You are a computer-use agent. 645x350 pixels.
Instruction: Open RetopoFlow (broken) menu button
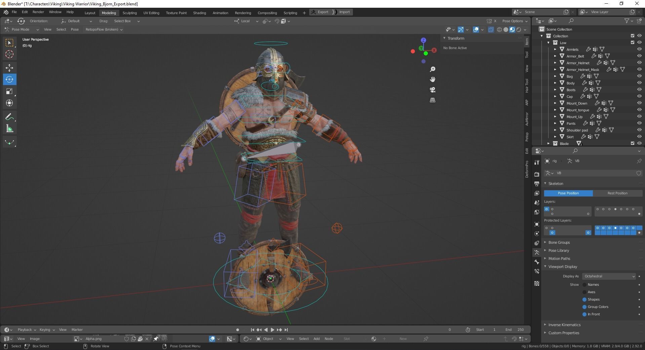(104, 30)
